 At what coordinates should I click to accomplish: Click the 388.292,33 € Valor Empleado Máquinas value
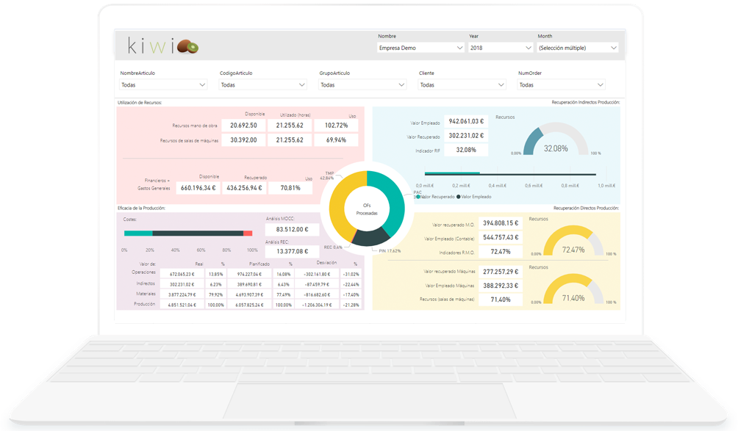(501, 286)
